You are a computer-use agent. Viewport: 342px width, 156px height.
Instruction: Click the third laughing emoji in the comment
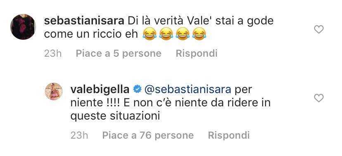tap(183, 34)
